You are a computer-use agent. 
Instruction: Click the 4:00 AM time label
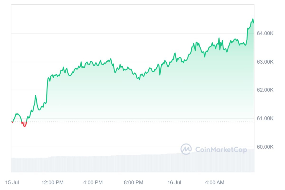coord(215,182)
